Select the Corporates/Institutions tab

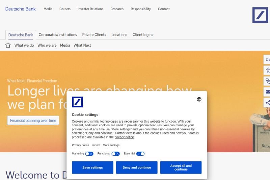(58, 35)
